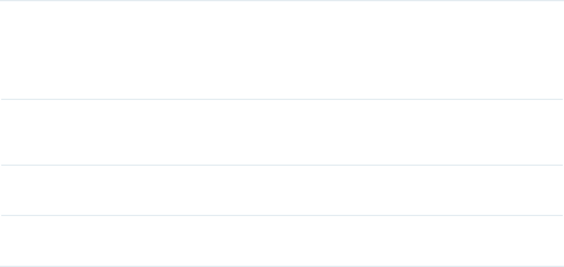Viewport: 564px width, 267px height.
Task: Select the bottom blank row
Action: coord(282,241)
